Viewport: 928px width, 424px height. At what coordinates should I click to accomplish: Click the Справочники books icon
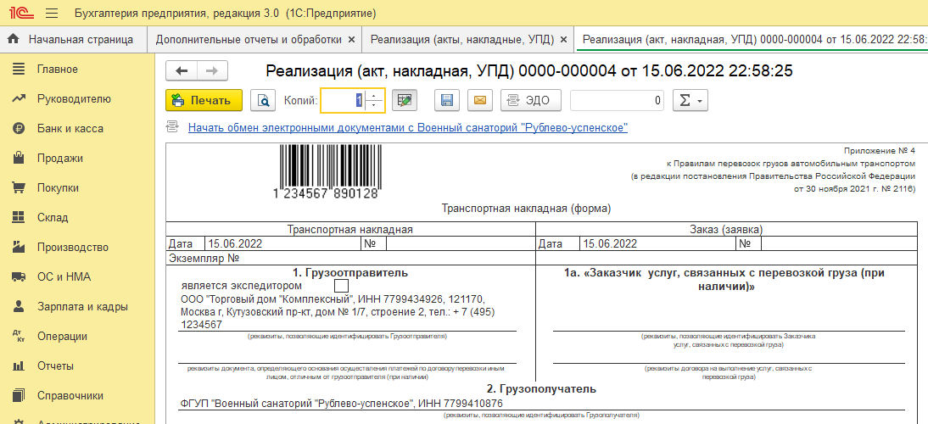19,395
